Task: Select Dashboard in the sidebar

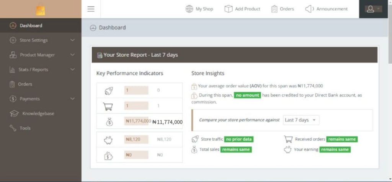Action: coord(31,26)
